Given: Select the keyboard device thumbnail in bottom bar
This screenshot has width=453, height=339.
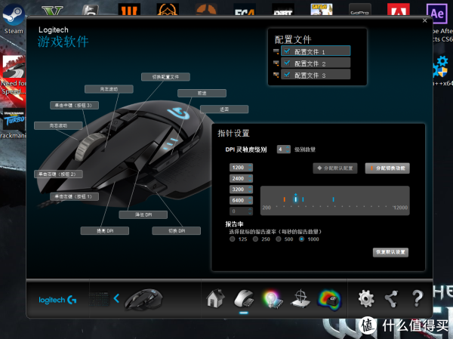Looking at the screenshot, I should coord(99,299).
